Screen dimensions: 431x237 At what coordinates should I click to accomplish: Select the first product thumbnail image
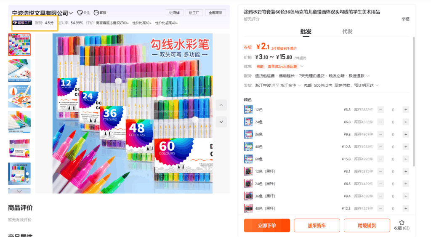pos(19,45)
